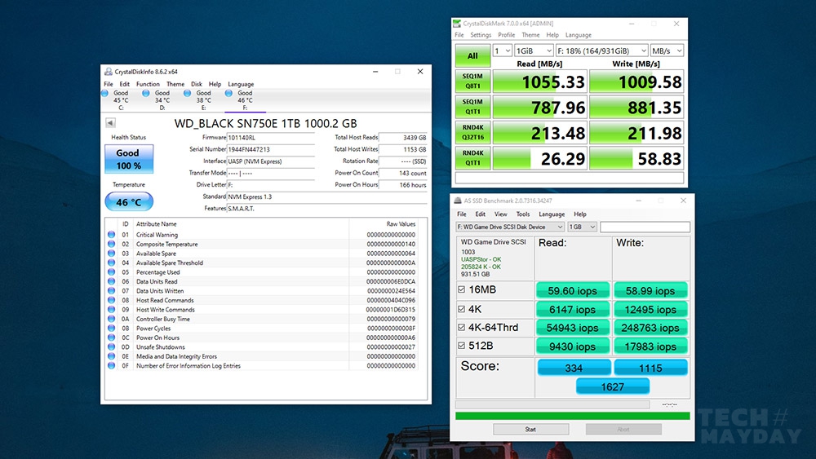Click the disabled Abort button in AS SSD
This screenshot has width=816, height=459.
(623, 430)
